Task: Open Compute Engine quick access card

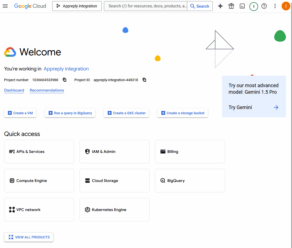Action: coord(39,181)
